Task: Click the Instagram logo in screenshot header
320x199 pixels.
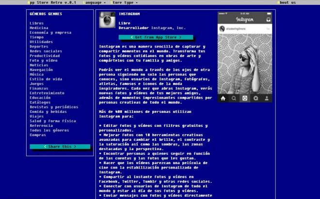Action: tap(245, 19)
